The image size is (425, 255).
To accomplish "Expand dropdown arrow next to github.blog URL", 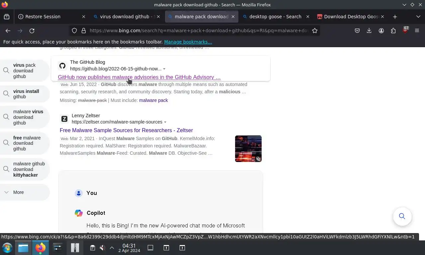I will tap(164, 69).
